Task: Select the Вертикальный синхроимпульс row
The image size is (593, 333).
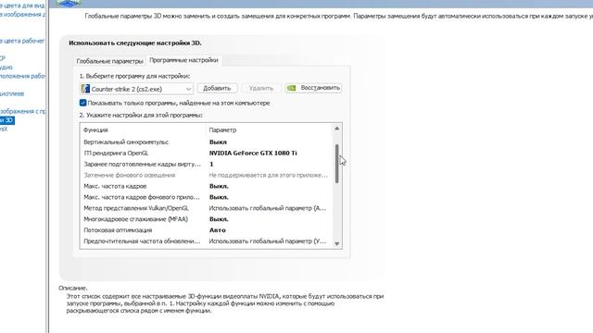Action: coord(206,142)
